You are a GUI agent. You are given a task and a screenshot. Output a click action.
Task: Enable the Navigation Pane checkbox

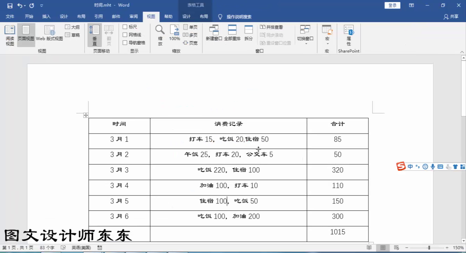pos(125,43)
